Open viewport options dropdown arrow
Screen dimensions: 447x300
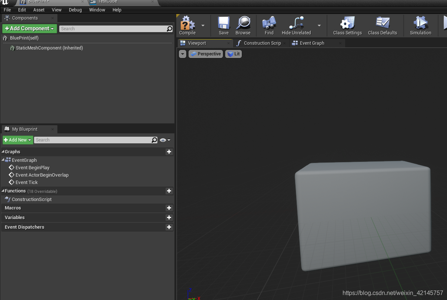click(x=183, y=54)
